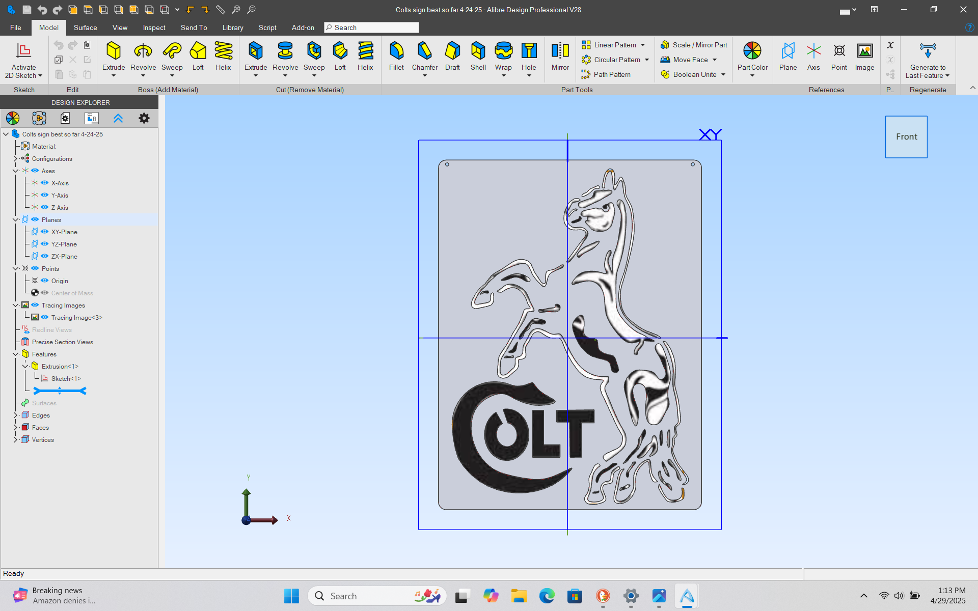Select Boss Loft tool
978x611 pixels.
[x=198, y=56]
